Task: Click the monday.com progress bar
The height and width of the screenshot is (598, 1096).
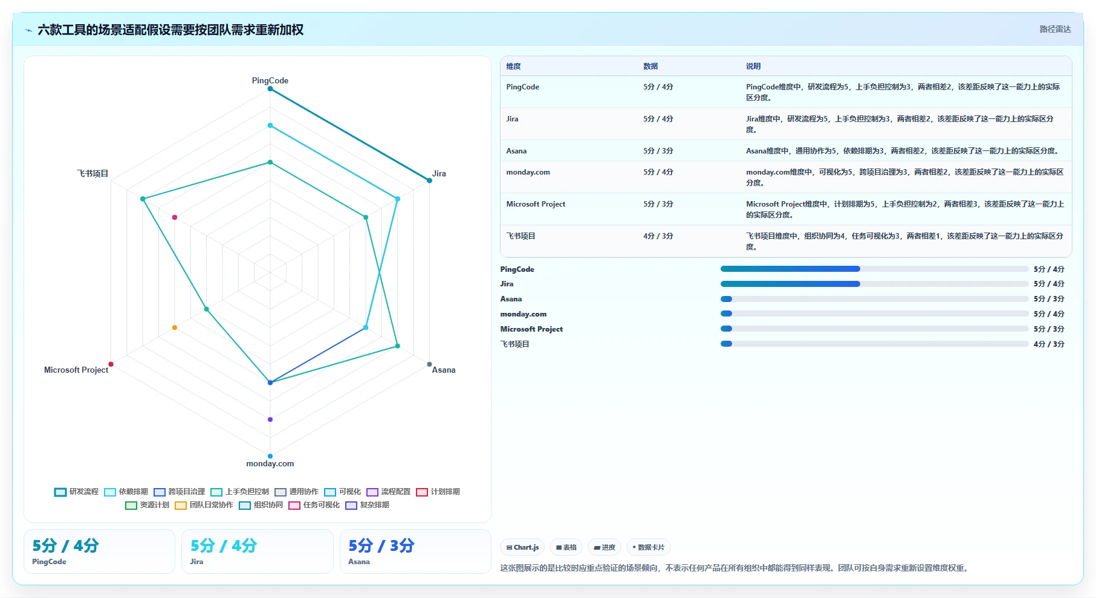Action: pos(874,313)
